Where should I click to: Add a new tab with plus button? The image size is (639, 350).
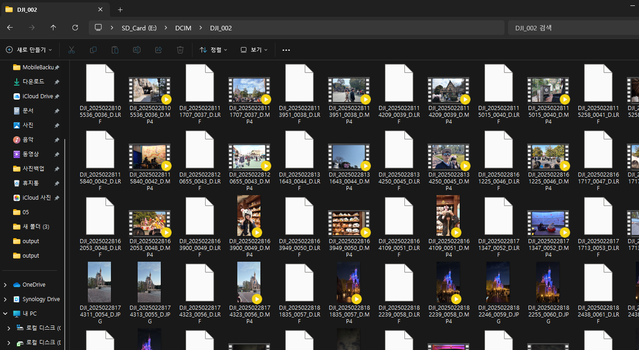120,10
